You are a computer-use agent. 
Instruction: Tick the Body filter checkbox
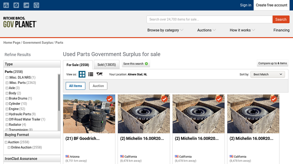point(7,93)
